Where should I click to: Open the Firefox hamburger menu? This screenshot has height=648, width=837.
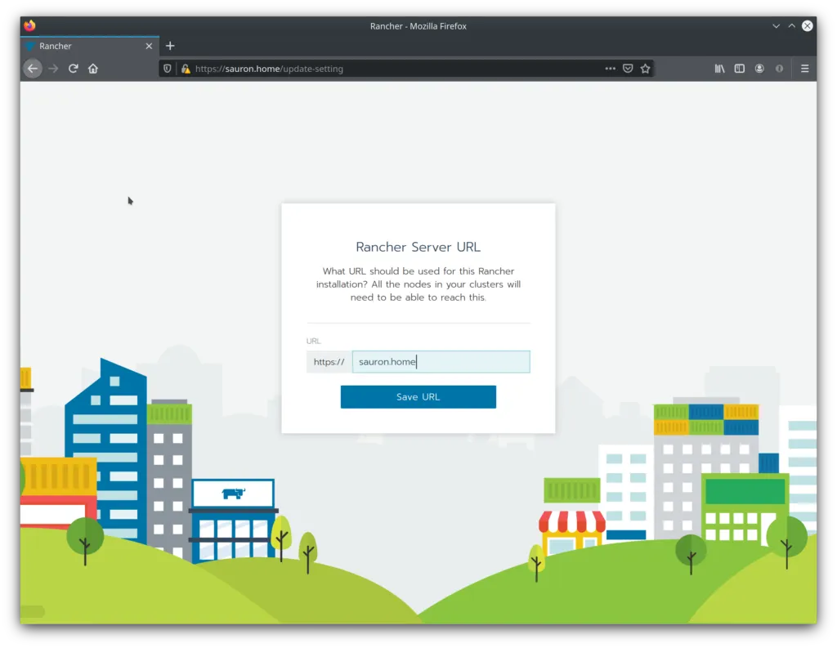[805, 69]
